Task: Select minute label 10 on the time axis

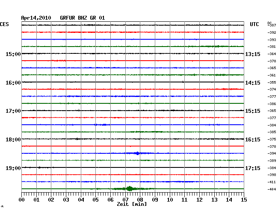Action: (170, 200)
